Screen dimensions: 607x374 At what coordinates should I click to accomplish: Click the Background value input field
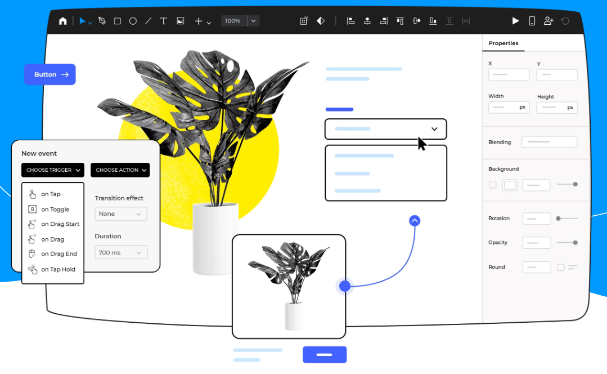coord(536,185)
